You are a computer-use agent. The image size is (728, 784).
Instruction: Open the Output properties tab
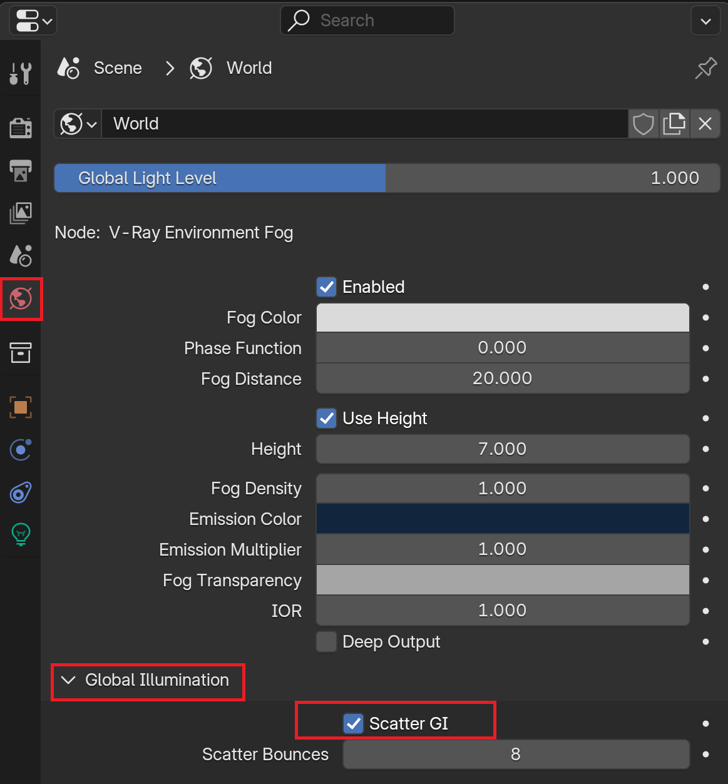click(21, 170)
